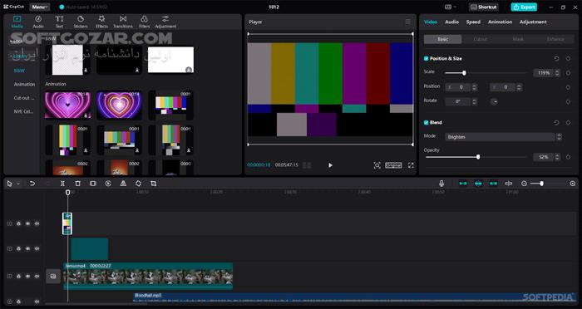Open the Filters tab
Viewport: 582px width, 309px height.
tap(144, 22)
